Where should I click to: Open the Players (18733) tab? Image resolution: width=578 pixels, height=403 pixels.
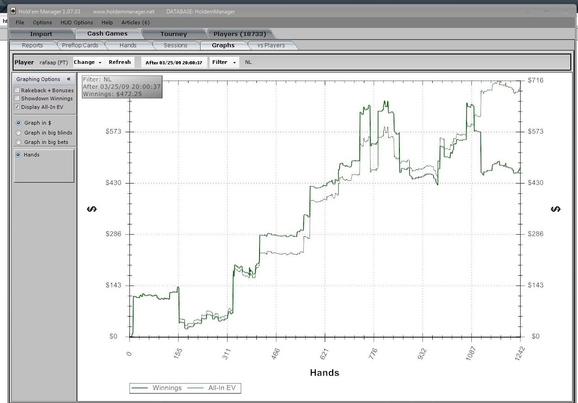pyautogui.click(x=240, y=34)
